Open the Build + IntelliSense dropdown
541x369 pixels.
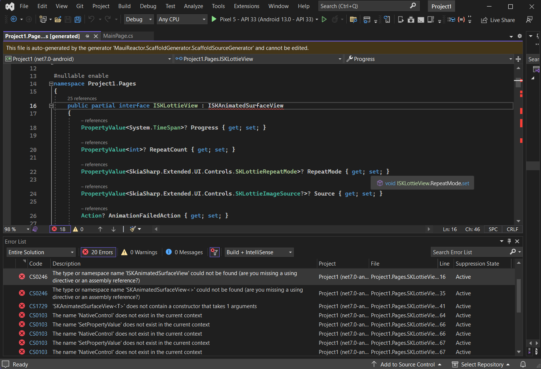tap(259, 252)
